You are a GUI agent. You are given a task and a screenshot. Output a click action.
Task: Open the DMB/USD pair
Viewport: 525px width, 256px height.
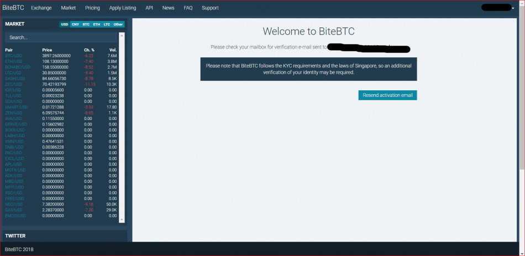(14, 147)
